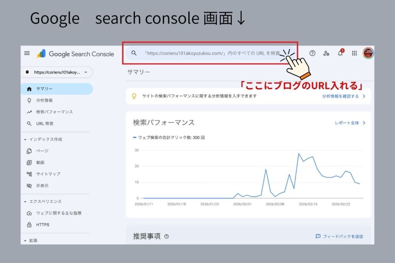Click the help question mark icon
Image resolution: width=395 pixels, height=263 pixels.
312,53
